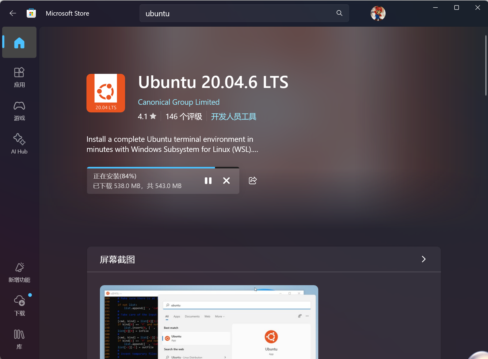This screenshot has height=359, width=488.
Task: Open 下载 (Downloads) in the sidebar
Action: tap(19, 305)
